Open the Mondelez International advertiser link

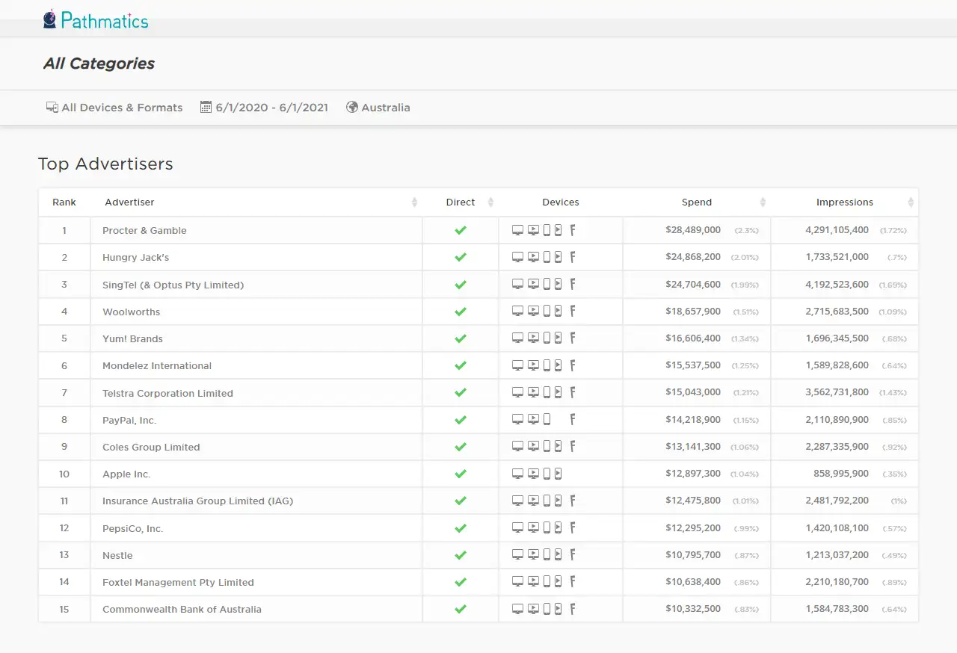[157, 366]
